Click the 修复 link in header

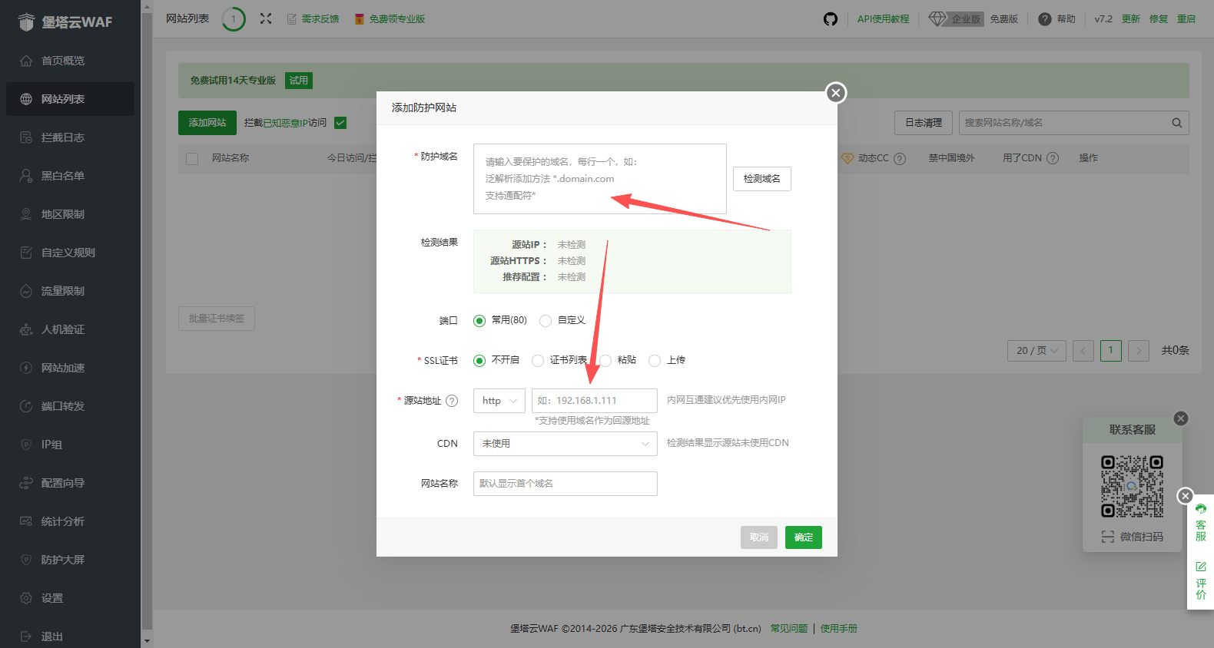(1159, 19)
